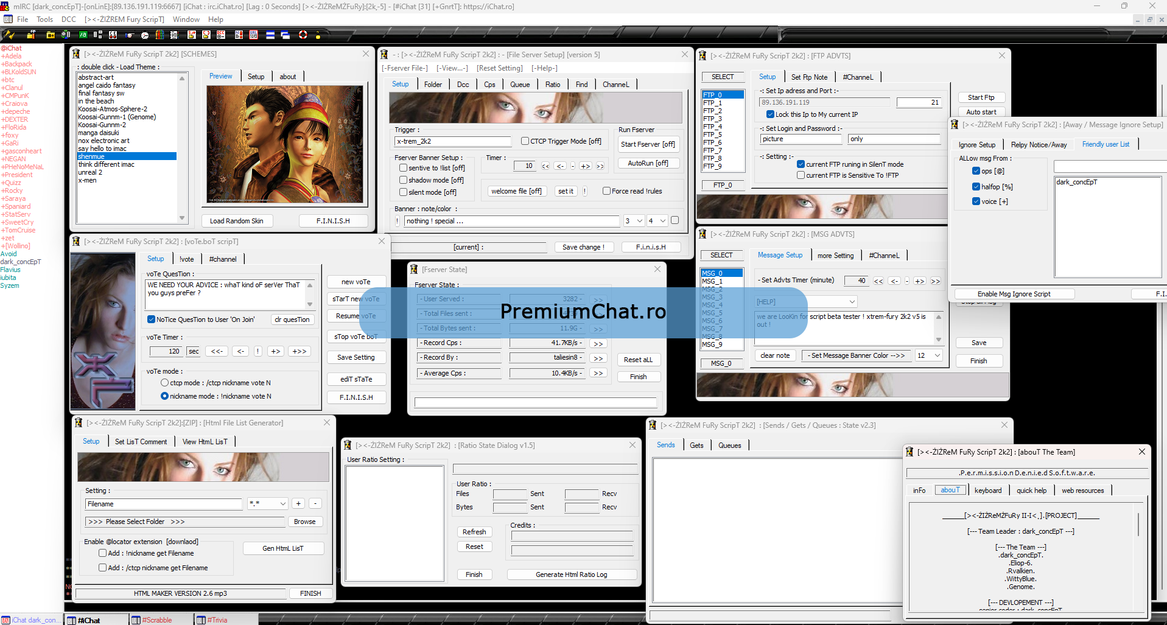
Task: Click the Filename input field
Action: (164, 504)
